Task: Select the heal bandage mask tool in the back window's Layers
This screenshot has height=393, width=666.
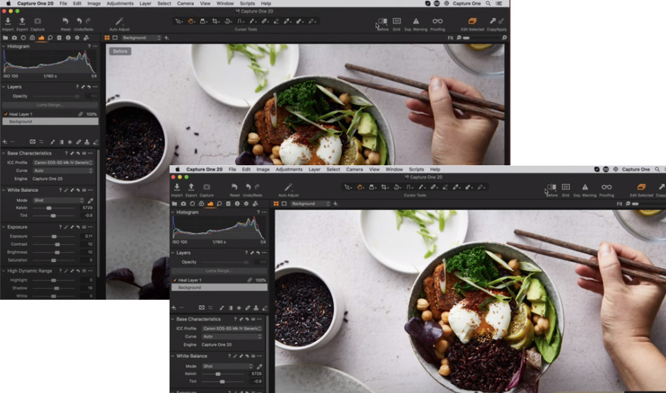Action: pyautogui.click(x=79, y=142)
